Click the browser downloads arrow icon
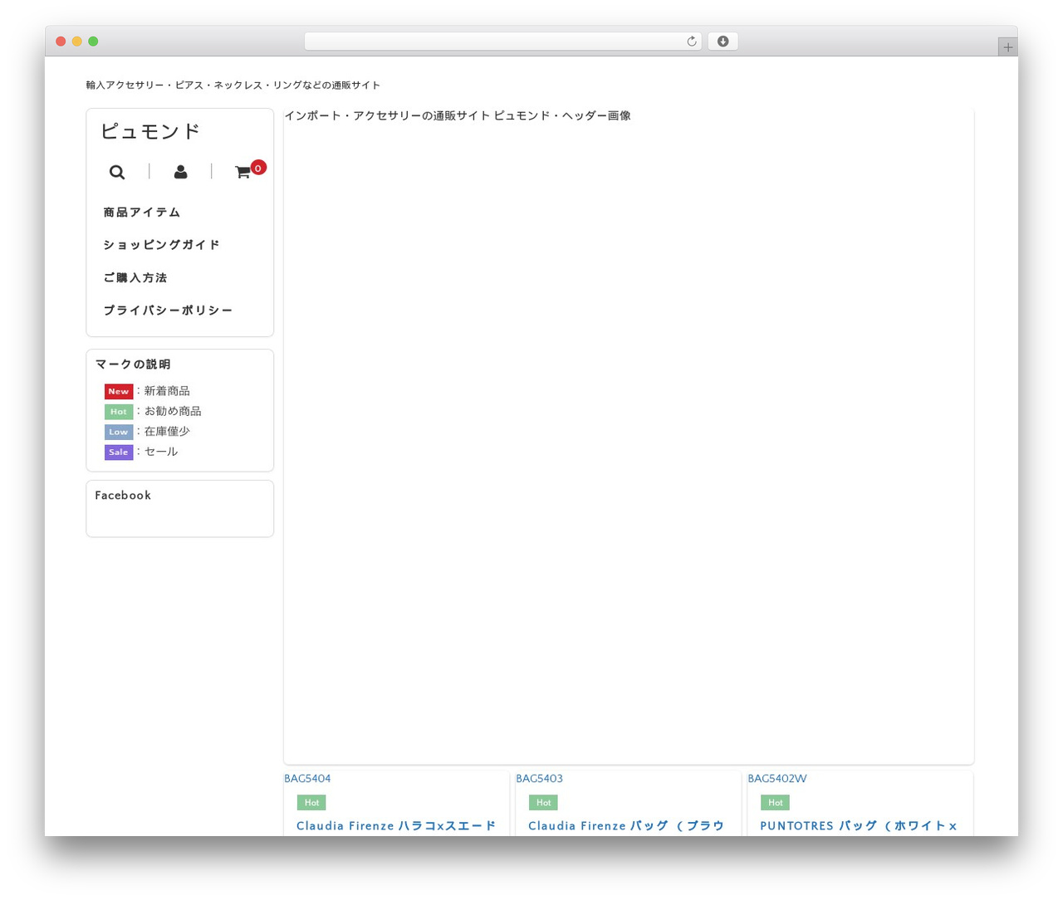 coord(723,42)
